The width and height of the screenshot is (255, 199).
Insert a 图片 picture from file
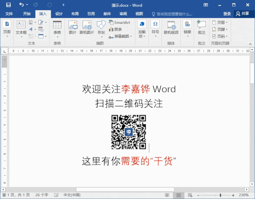[73, 27]
